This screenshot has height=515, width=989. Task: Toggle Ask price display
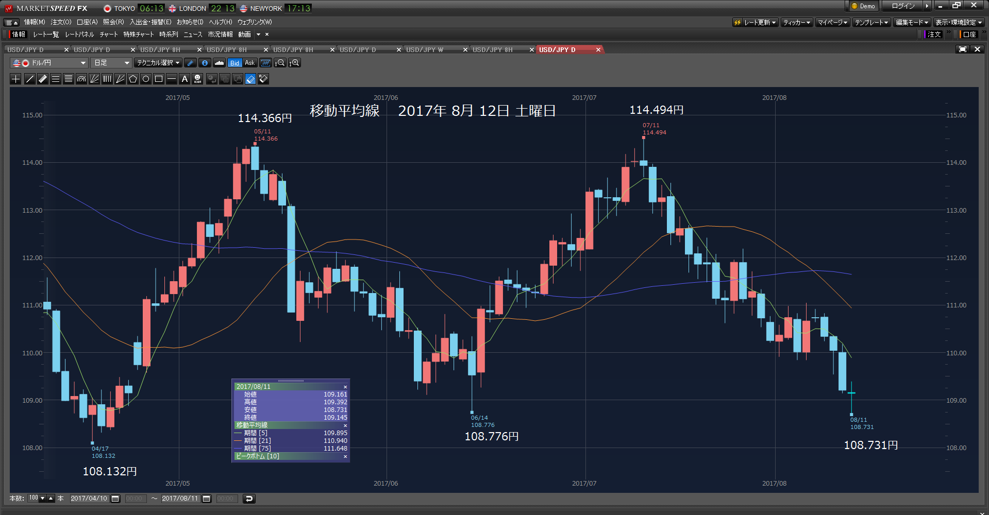(250, 63)
